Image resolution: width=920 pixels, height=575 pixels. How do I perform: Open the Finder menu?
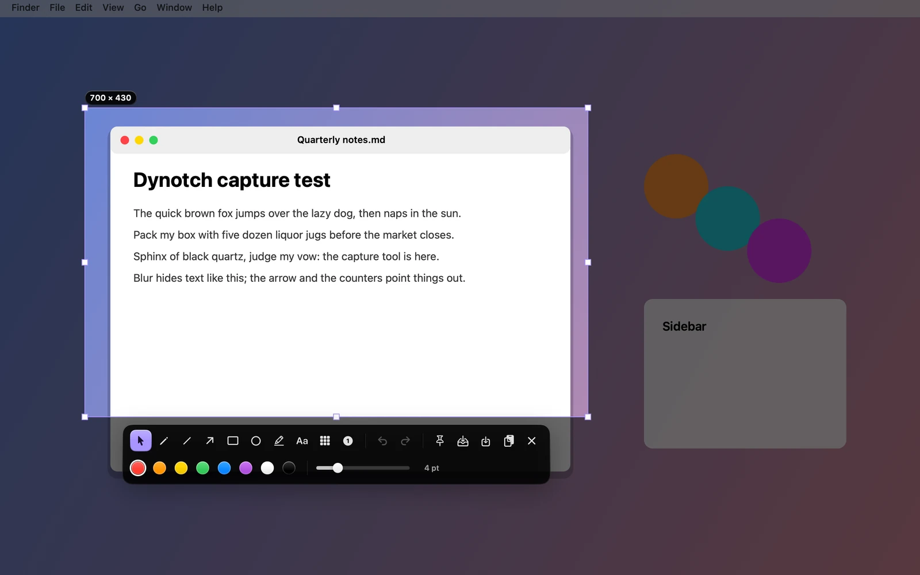[x=25, y=7]
